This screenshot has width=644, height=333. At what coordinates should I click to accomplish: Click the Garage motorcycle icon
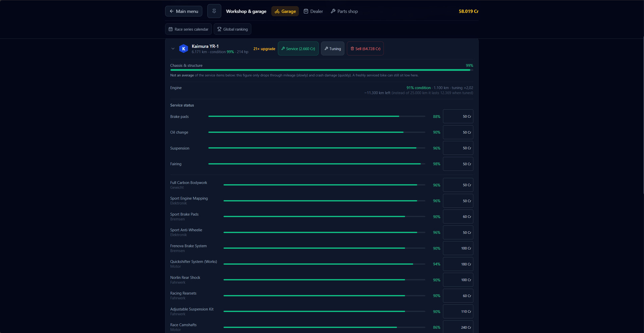277,11
